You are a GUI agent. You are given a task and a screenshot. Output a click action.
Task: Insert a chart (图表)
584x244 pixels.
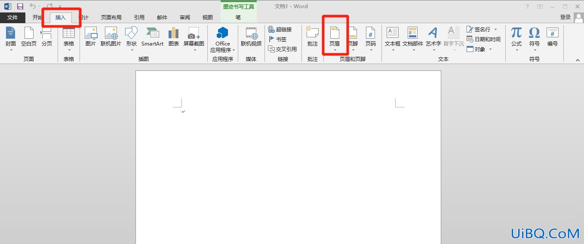(x=174, y=37)
